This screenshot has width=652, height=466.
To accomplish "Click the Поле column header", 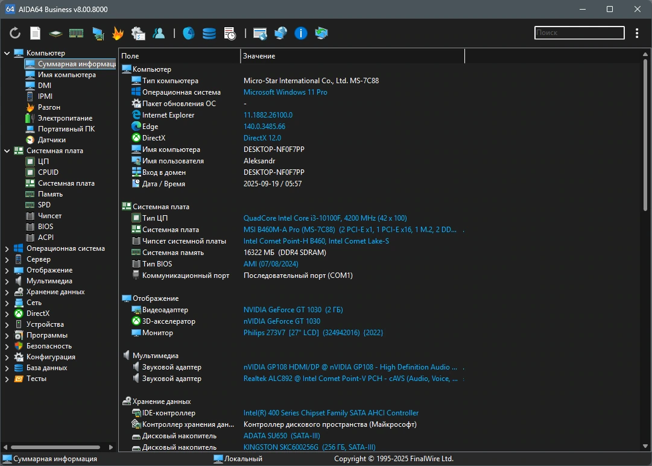I will [x=180, y=55].
